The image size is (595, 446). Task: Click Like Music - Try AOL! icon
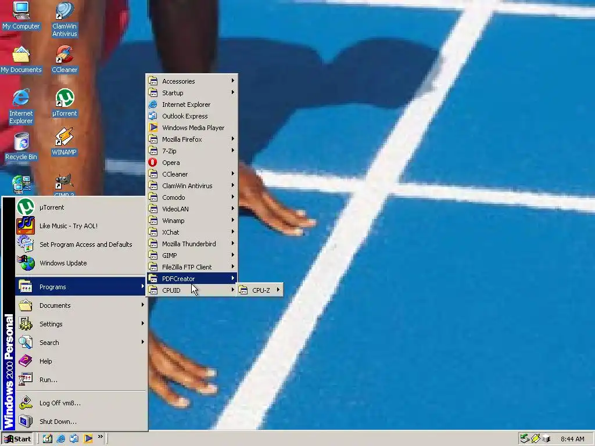(x=26, y=226)
